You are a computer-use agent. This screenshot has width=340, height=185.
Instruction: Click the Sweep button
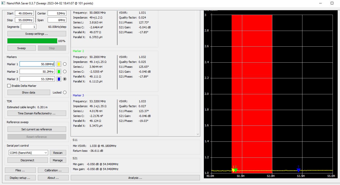pyautogui.click(x=21, y=48)
